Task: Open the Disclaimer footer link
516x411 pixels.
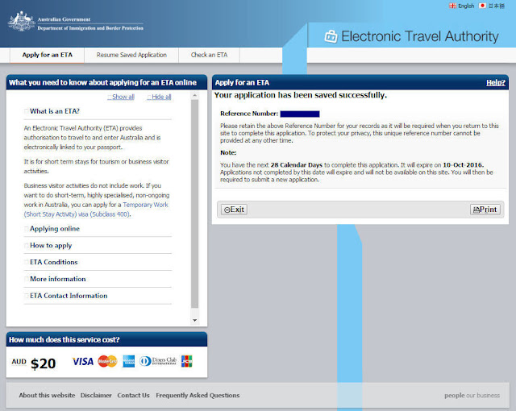Action: (x=96, y=395)
